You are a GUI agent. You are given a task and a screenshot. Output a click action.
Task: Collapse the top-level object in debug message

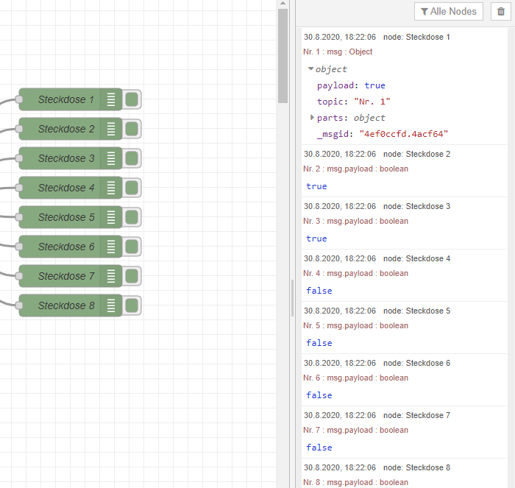(x=310, y=69)
